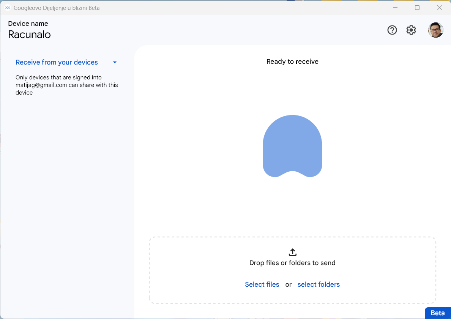
Task: Click the Googleovo Dijeljenje u blizini Beta title
Action: coord(57,8)
